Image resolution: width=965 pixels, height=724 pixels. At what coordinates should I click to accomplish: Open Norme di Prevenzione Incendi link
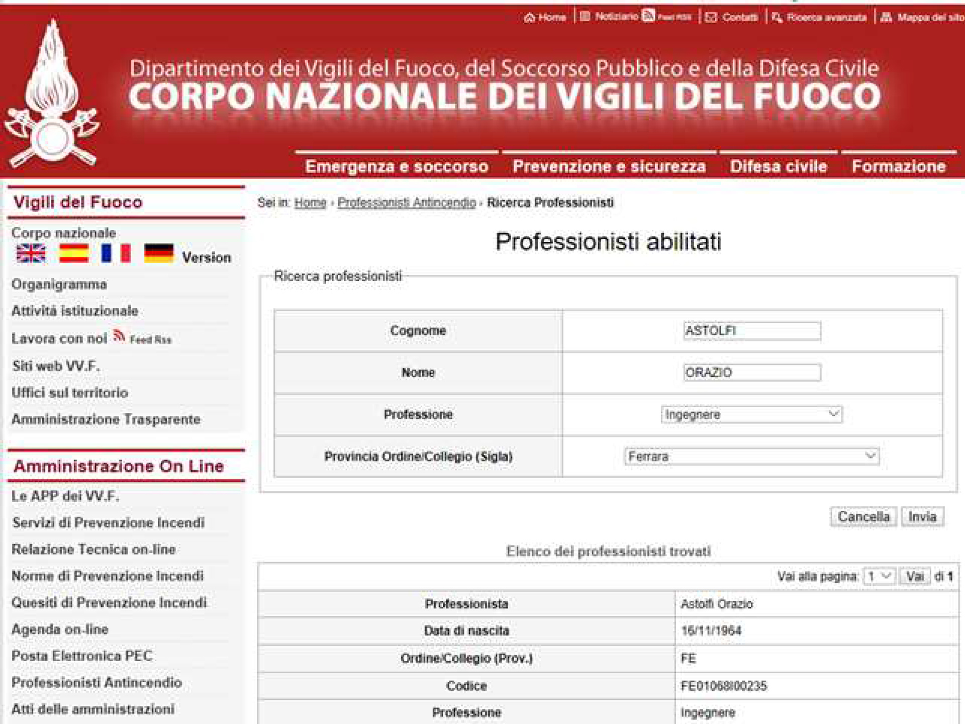(x=108, y=576)
